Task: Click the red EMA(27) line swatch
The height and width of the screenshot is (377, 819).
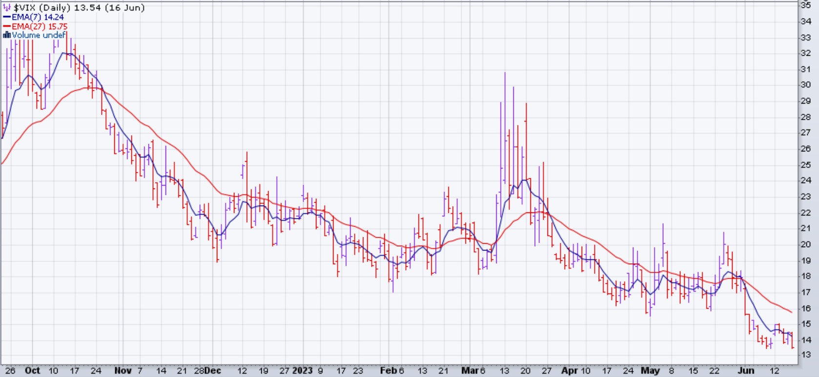Action: pos(7,26)
